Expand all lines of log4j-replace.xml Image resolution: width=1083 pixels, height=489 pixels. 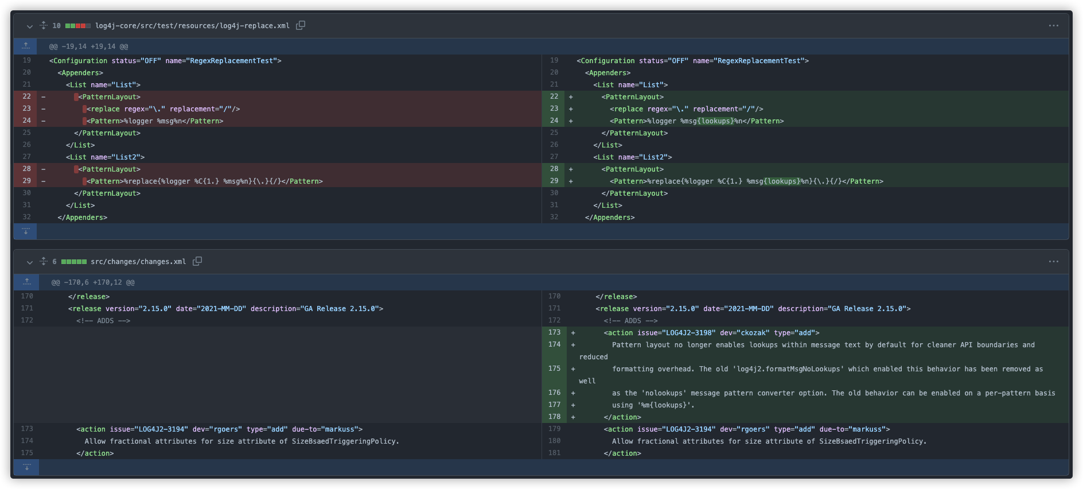click(x=44, y=25)
